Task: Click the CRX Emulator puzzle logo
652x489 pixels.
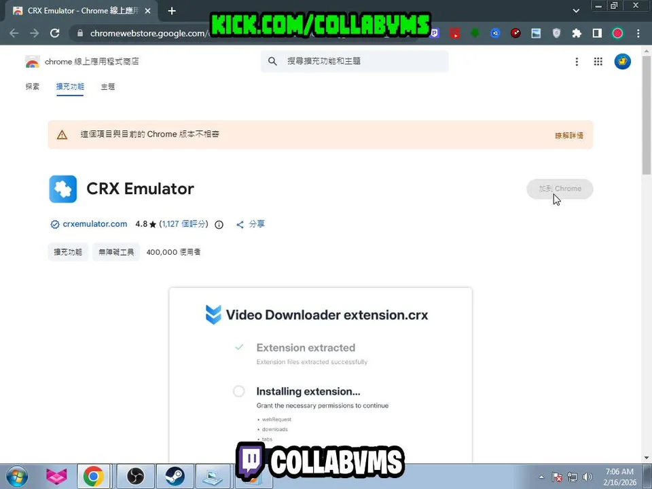Action: 62,189
